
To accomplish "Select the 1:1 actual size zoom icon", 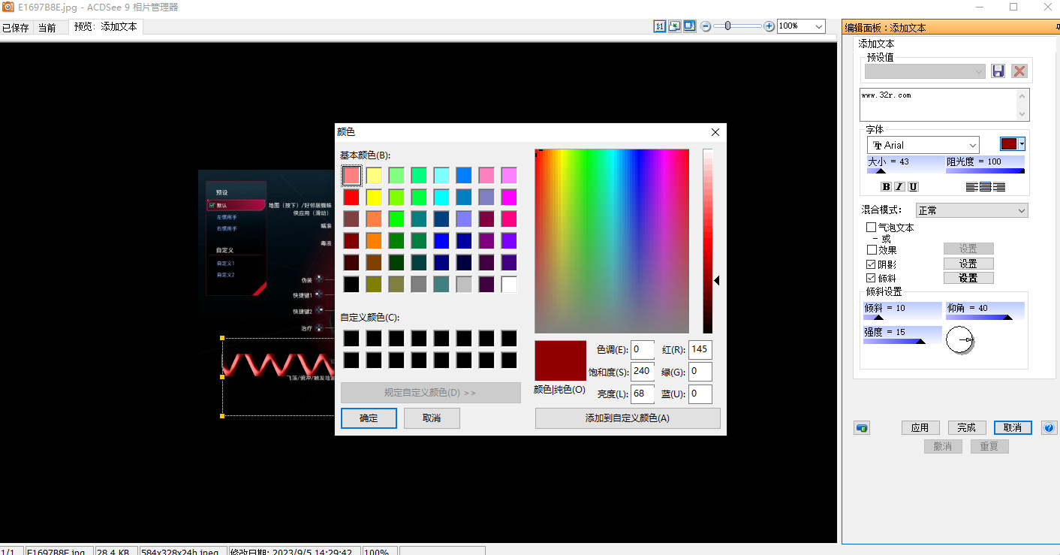I will pos(660,26).
